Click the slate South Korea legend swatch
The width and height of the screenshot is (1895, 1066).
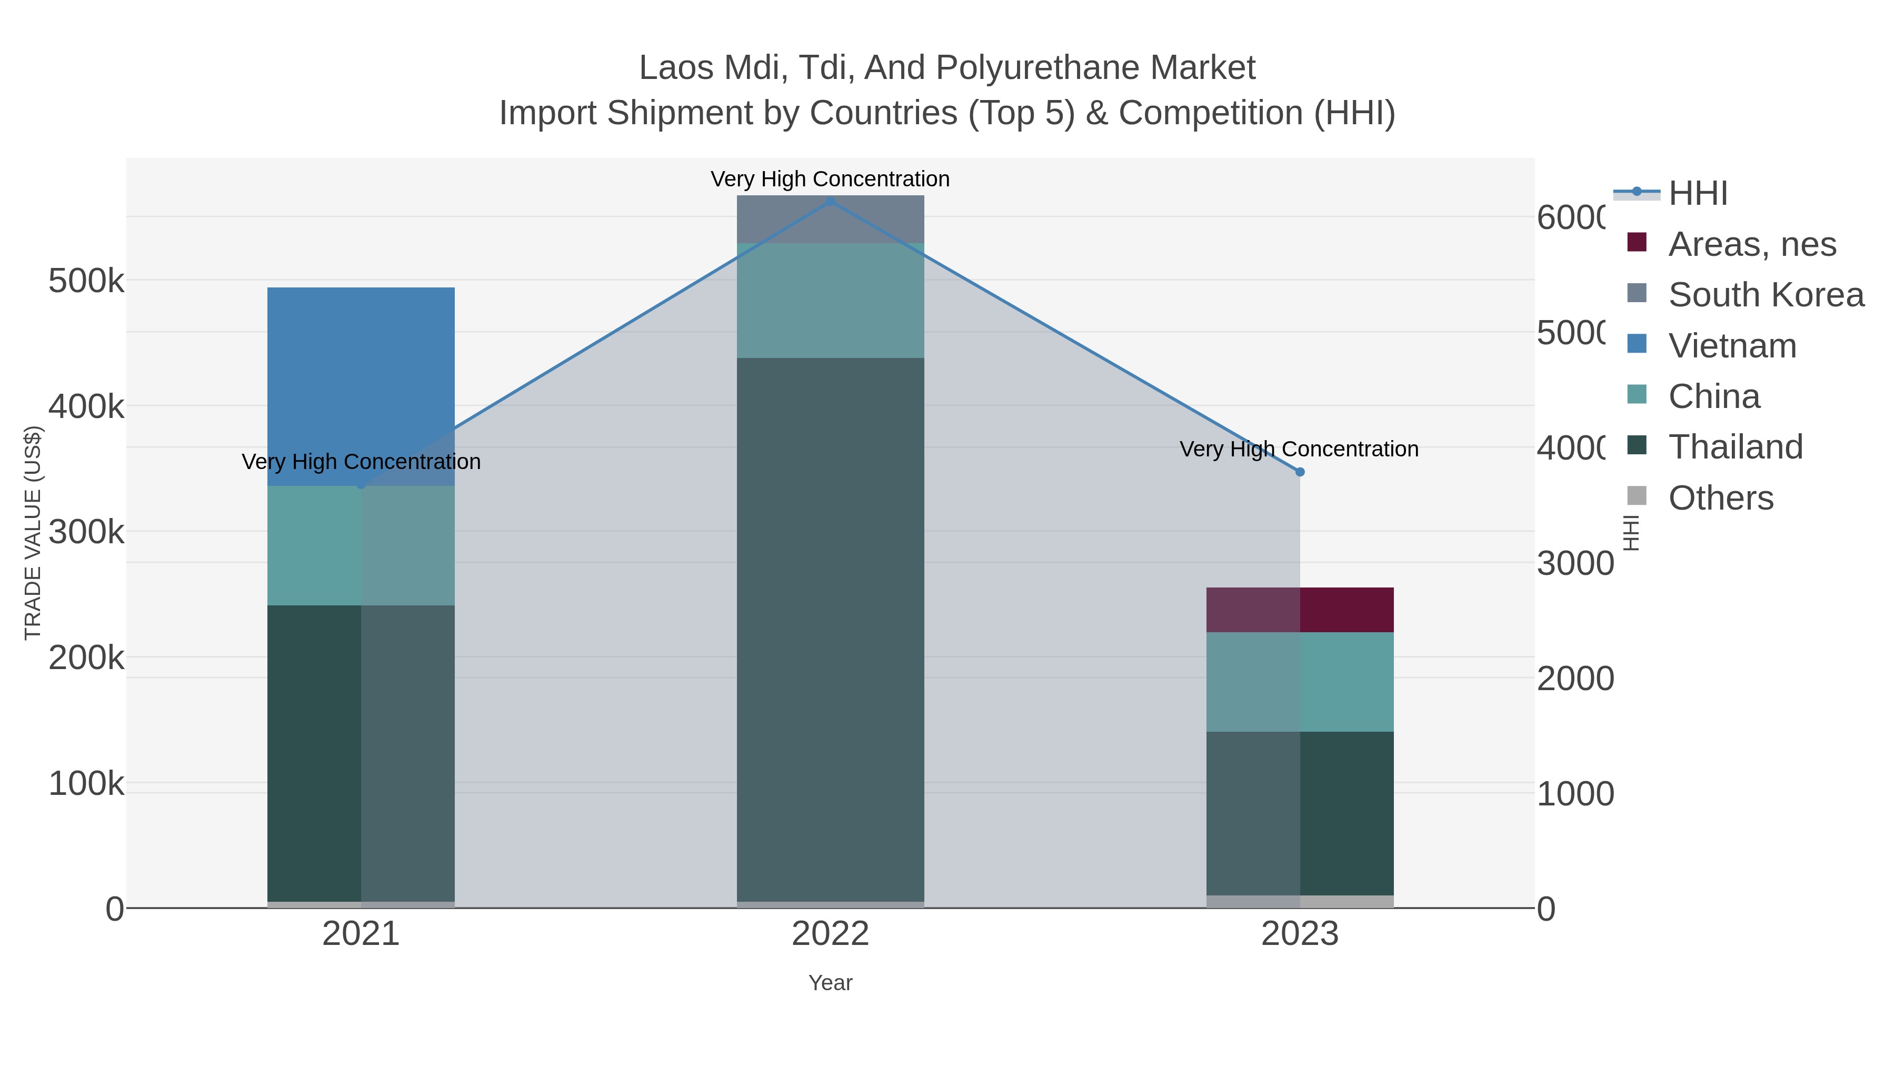pyautogui.click(x=1637, y=293)
